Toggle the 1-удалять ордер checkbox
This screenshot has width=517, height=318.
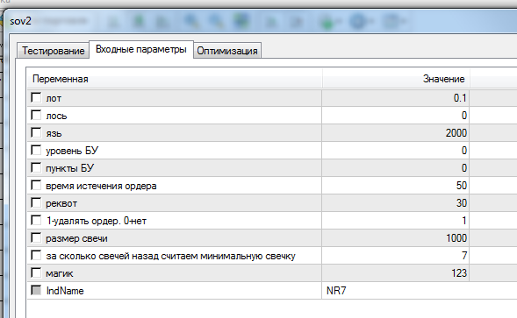click(36, 220)
